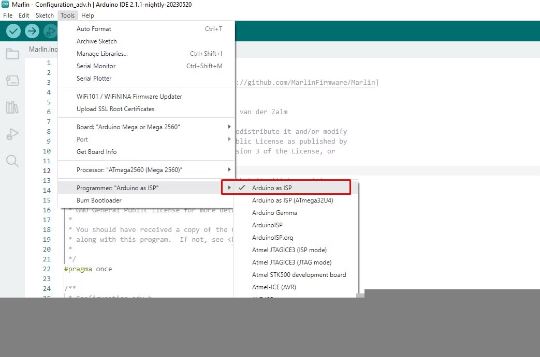This screenshot has height=357, width=540.
Task: Open the Library Manager sidebar icon
Action: [x=12, y=107]
